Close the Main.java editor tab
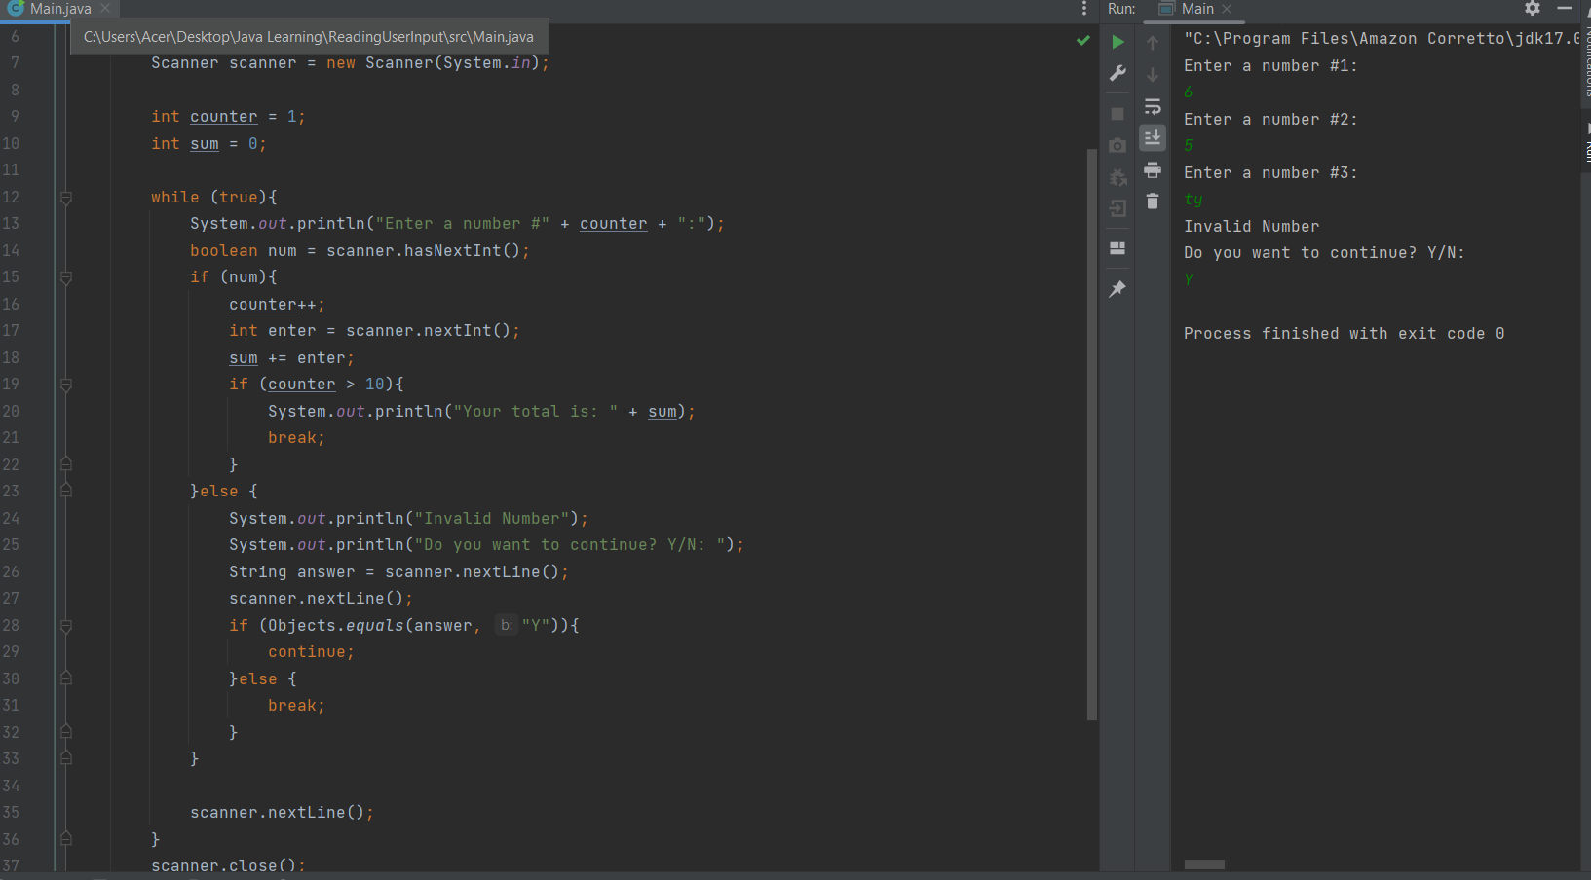The height and width of the screenshot is (880, 1591). pyautogui.click(x=105, y=9)
